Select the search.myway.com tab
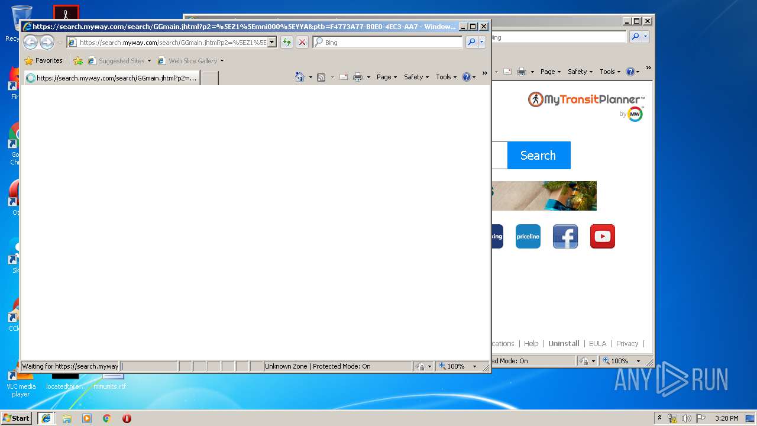The image size is (757, 426). 111,78
